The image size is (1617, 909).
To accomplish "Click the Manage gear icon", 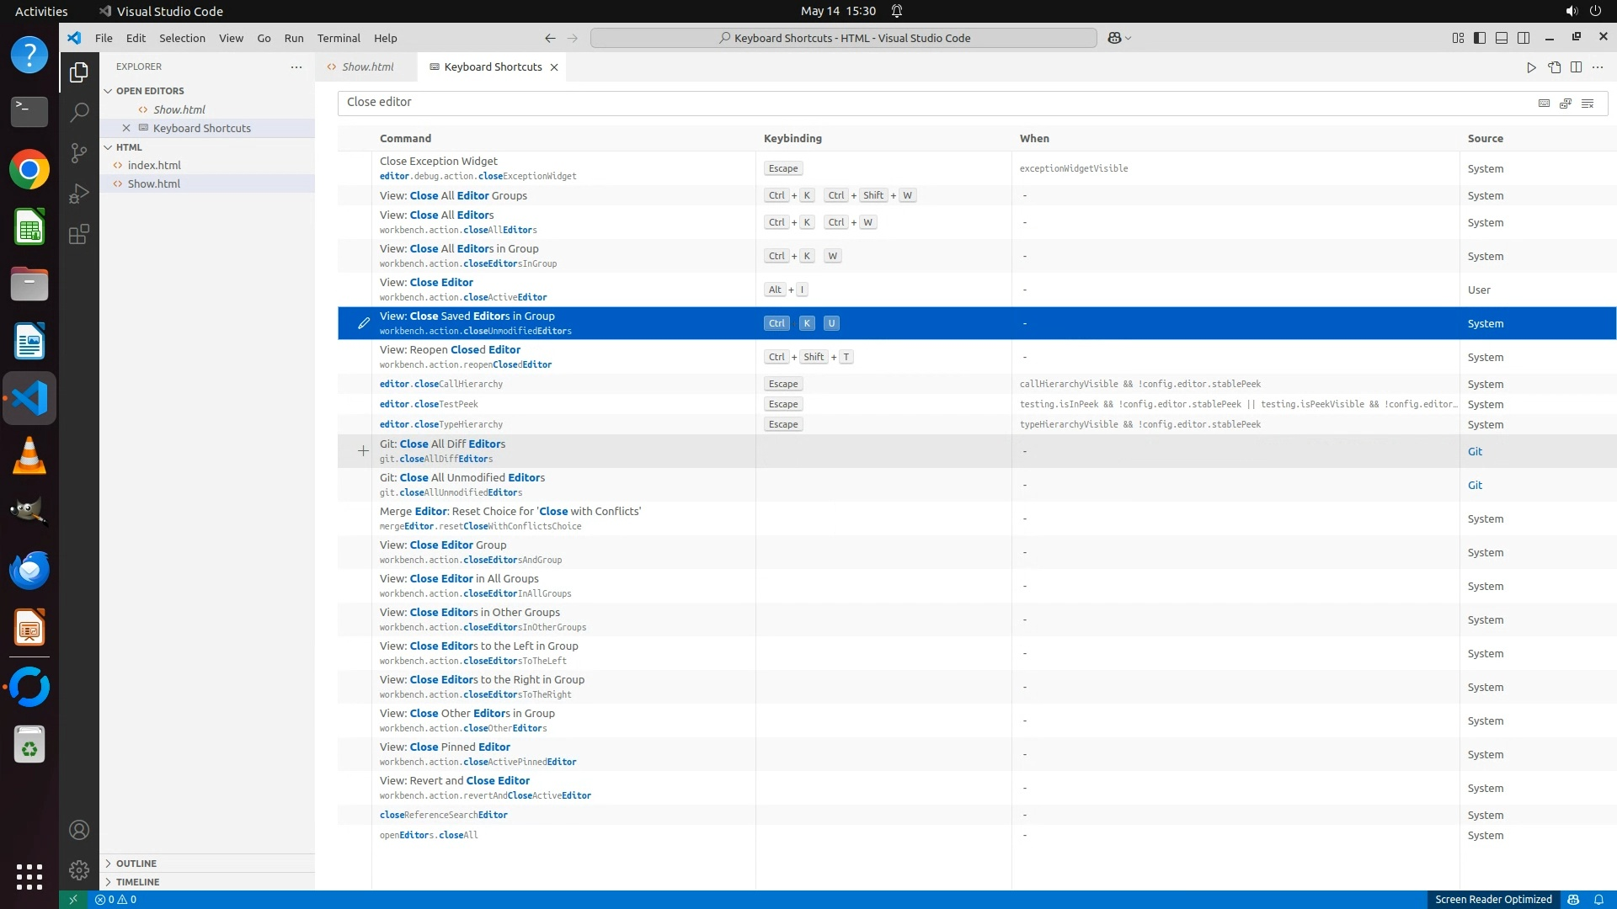I will (78, 870).
